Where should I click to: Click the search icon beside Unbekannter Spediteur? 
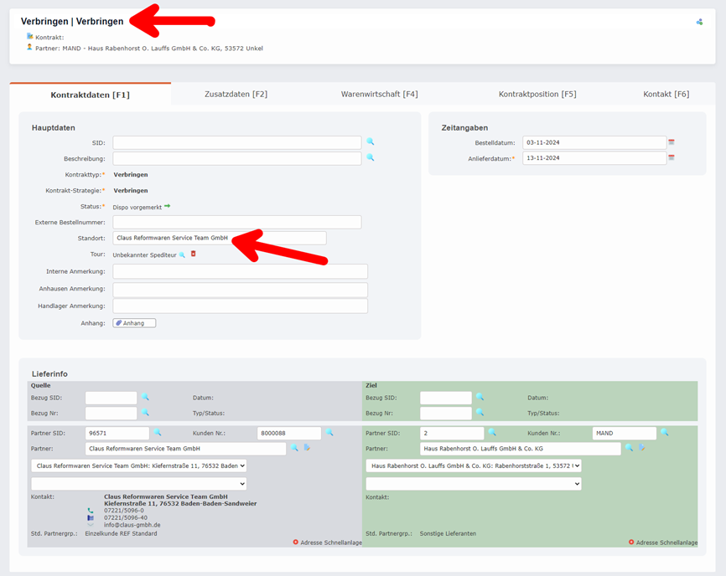(183, 255)
